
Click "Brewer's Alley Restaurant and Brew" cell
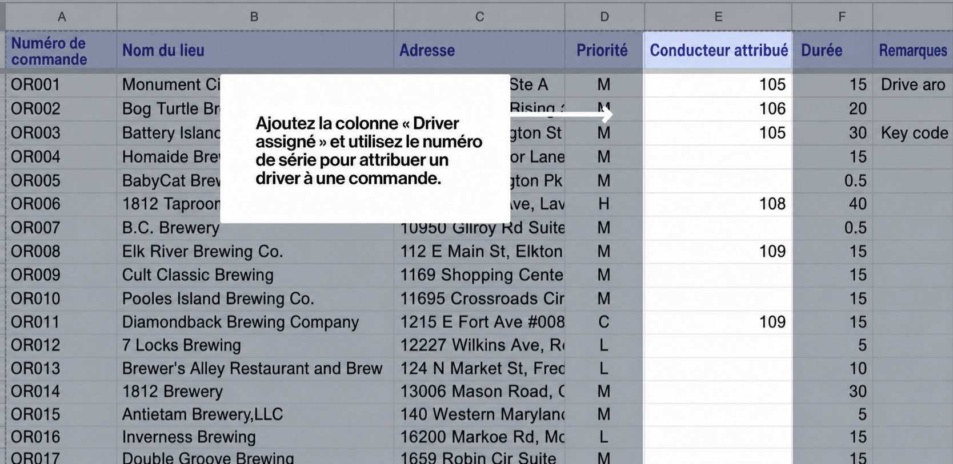pyautogui.click(x=255, y=368)
